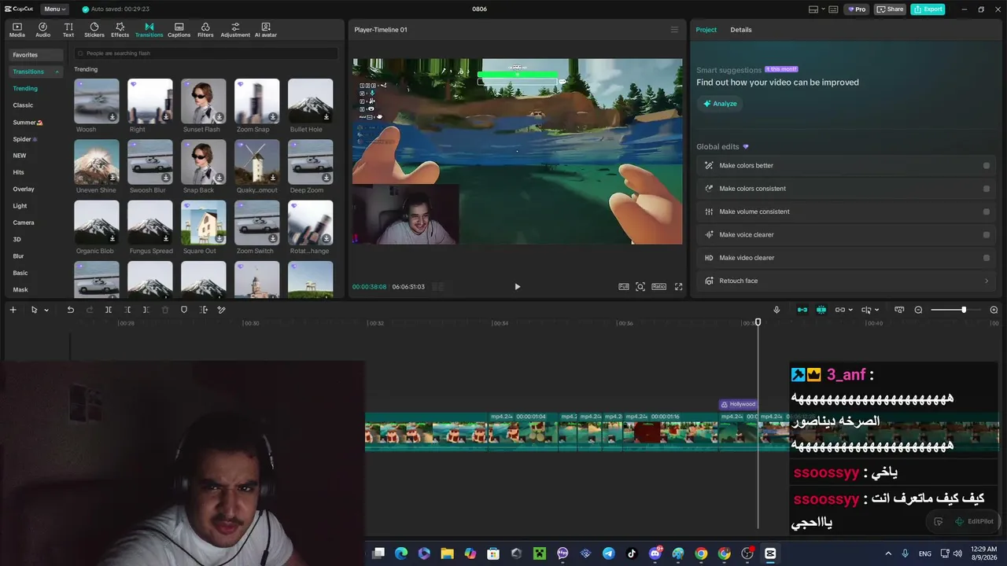1007x566 pixels.
Task: Split clip at playhead
Action: point(109,310)
